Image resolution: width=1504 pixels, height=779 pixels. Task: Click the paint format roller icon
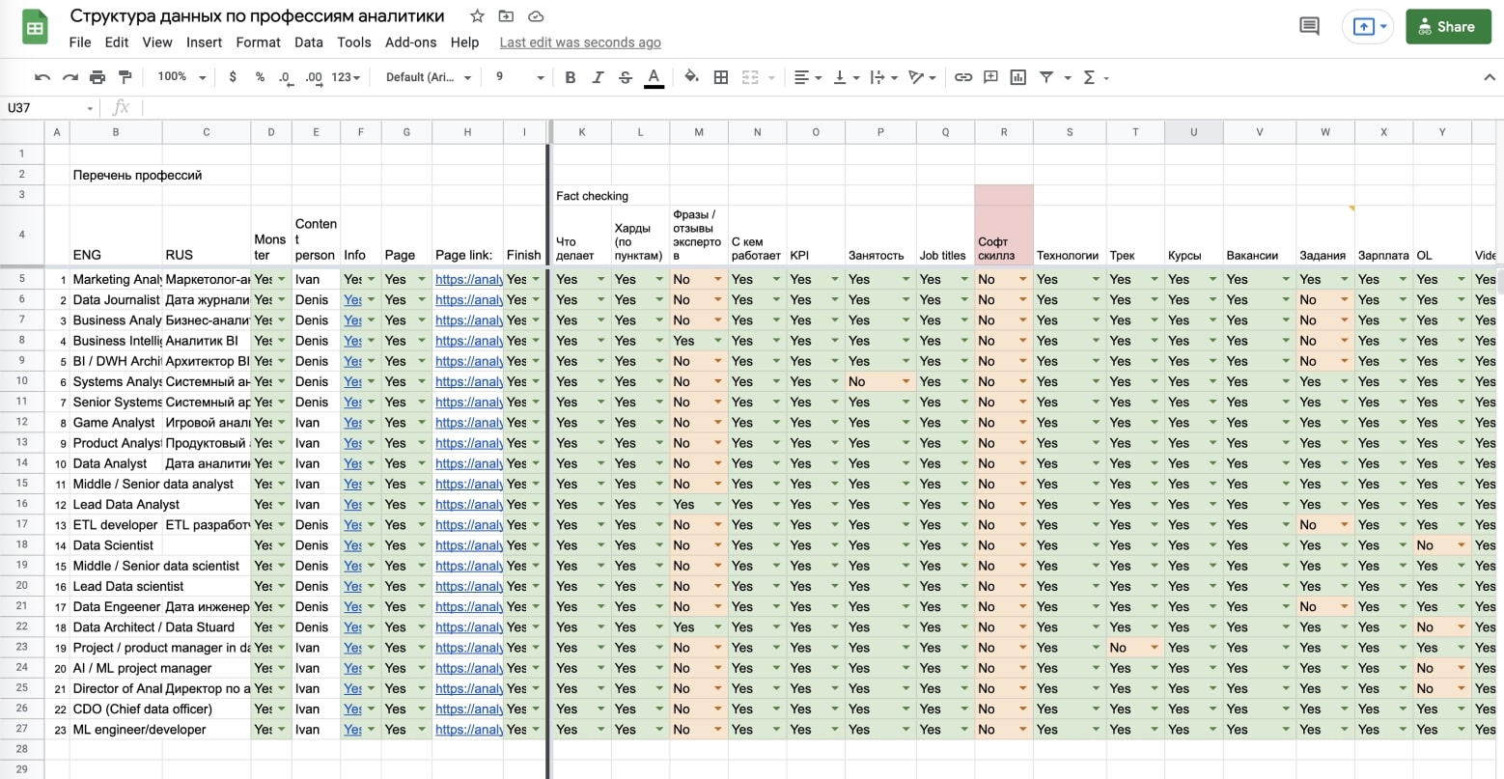pyautogui.click(x=125, y=77)
